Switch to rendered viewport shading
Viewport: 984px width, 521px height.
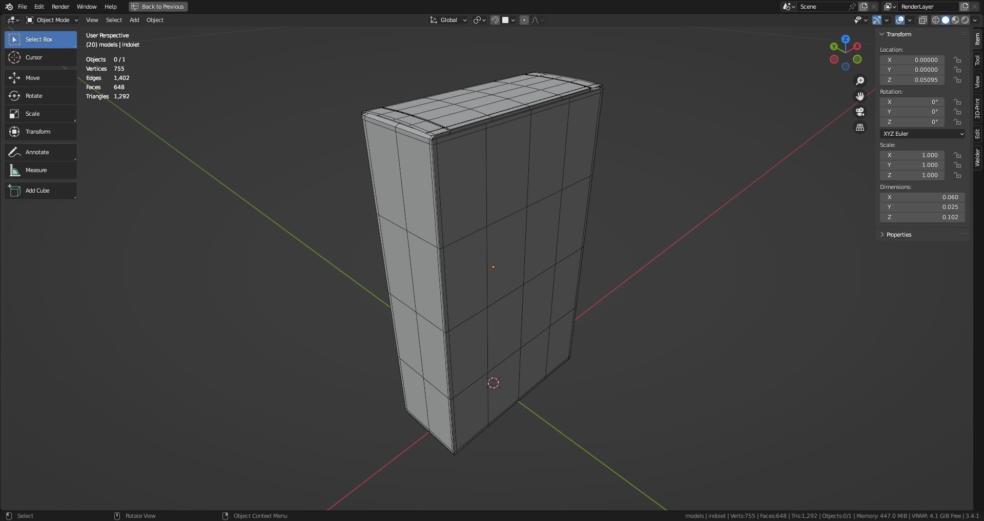(x=965, y=20)
